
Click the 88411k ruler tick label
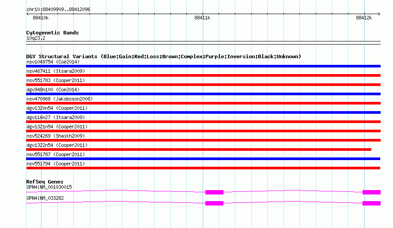point(202,18)
